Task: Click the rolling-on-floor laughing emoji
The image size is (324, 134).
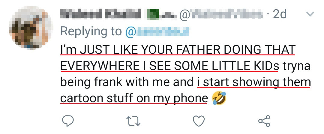Action: (x=219, y=98)
